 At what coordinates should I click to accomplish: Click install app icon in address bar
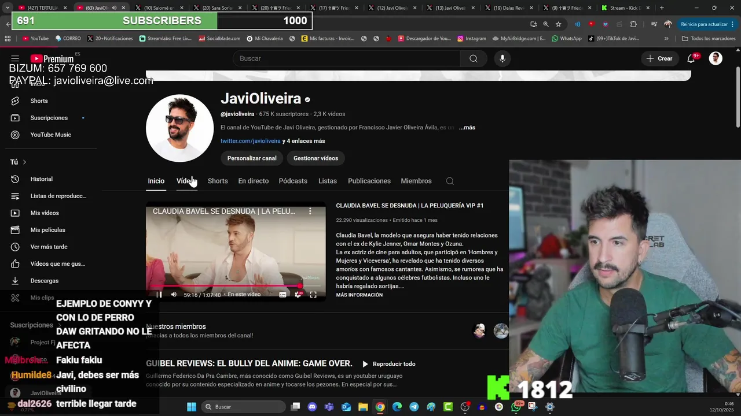(x=533, y=24)
